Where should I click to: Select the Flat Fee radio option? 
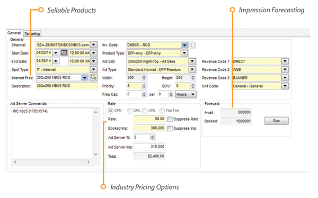tap(162, 111)
